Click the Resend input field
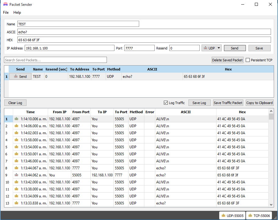 coord(185,48)
